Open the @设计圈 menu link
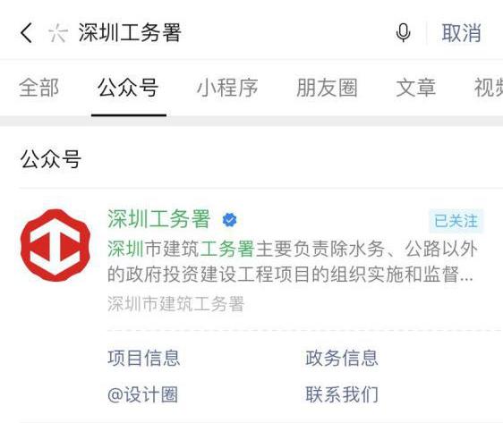This screenshot has width=503, height=423. 142,394
